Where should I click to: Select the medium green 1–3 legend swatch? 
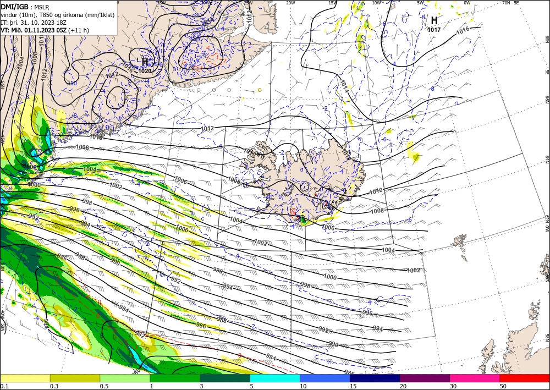click(x=175, y=378)
